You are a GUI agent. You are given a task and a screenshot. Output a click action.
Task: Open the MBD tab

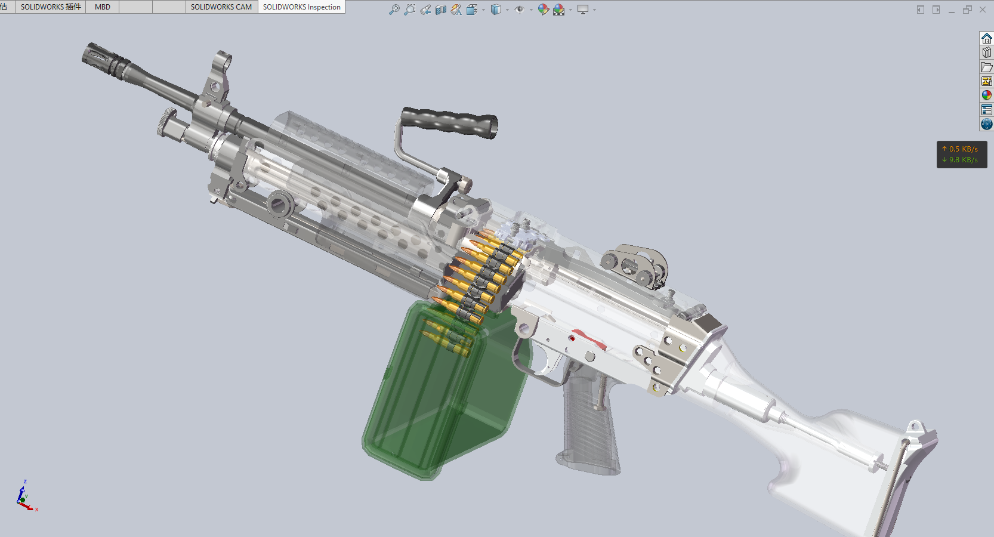click(101, 7)
